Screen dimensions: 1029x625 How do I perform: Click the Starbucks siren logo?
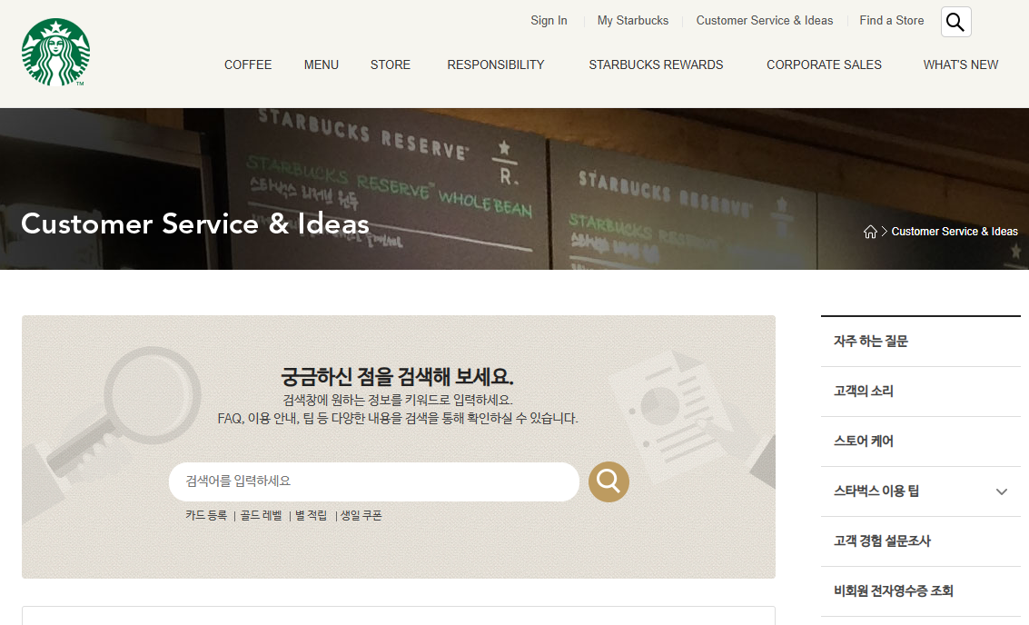[55, 52]
